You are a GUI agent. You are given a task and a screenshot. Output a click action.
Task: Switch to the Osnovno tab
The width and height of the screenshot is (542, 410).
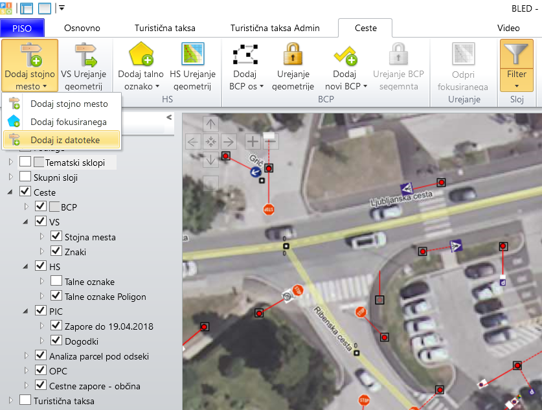pos(82,28)
